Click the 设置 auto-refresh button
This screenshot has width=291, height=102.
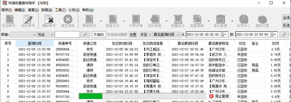point(133,34)
